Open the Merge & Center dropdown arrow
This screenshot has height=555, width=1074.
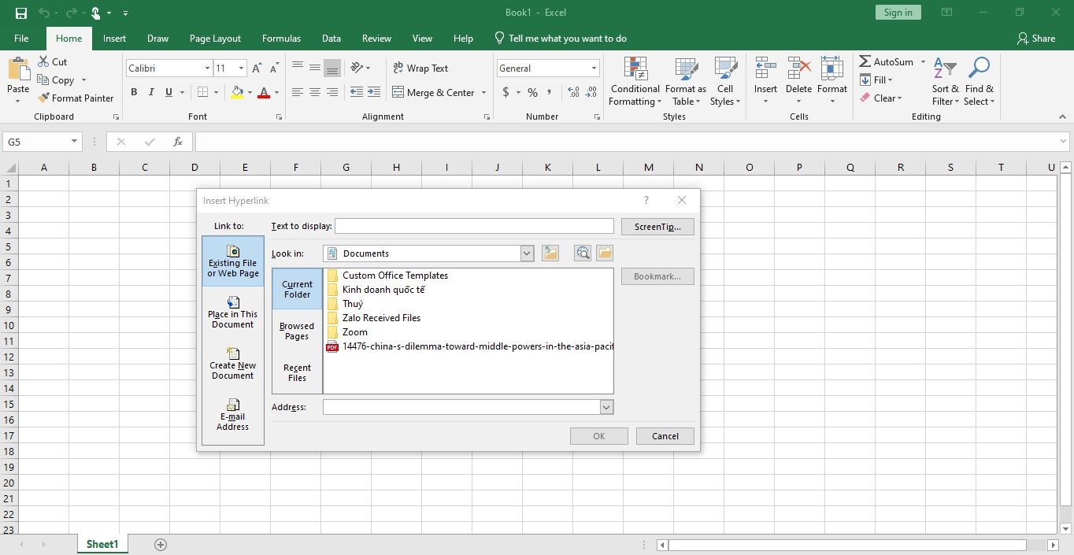point(483,92)
